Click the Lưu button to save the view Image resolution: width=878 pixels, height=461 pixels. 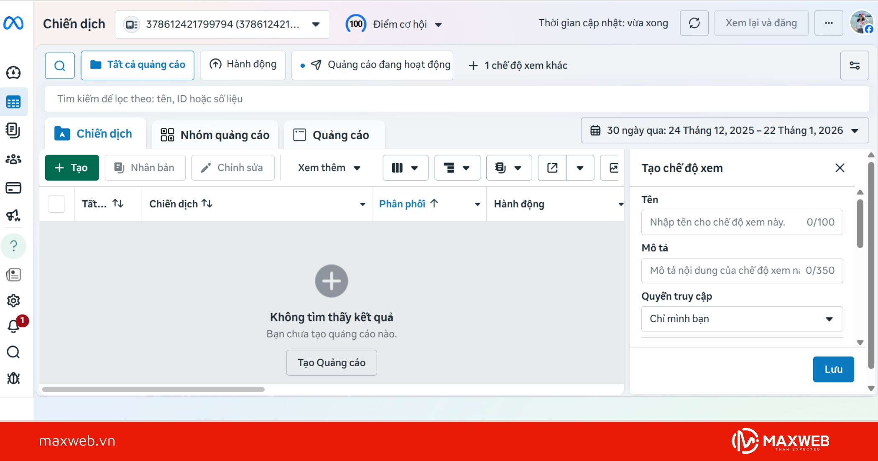click(833, 369)
